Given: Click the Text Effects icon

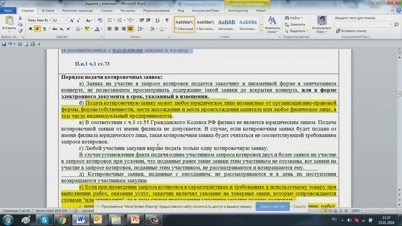Looking at the screenshot, I should pyautogui.click(x=78, y=29).
